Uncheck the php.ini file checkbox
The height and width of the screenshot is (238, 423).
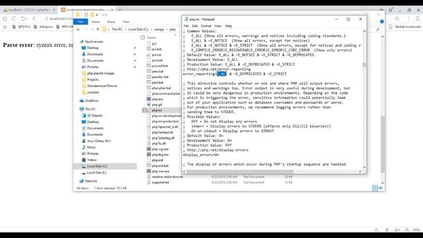pyautogui.click(x=144, y=110)
